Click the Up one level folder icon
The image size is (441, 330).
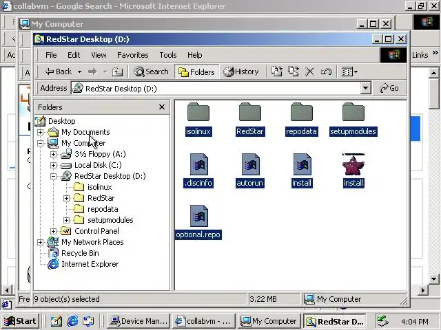117,71
